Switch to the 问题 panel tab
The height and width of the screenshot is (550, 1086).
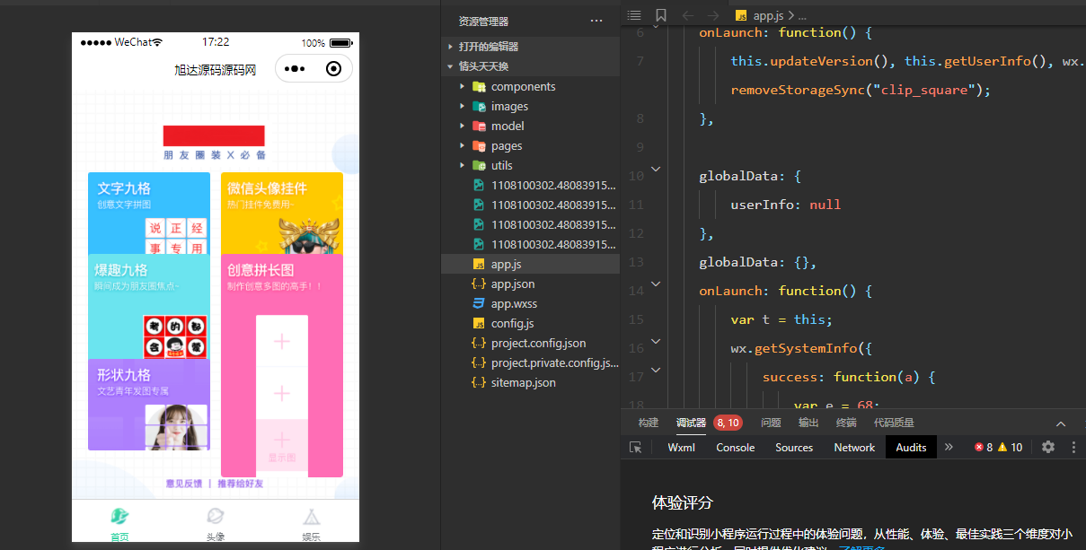pyautogui.click(x=771, y=423)
